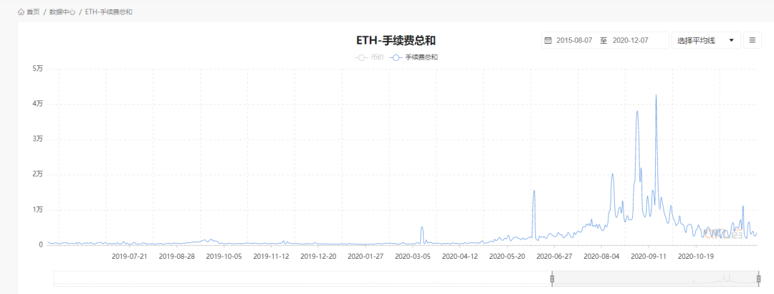Viewport: 774px width, 294px height.
Task: Click x-axis label 2020-09-11
Action: 649,257
